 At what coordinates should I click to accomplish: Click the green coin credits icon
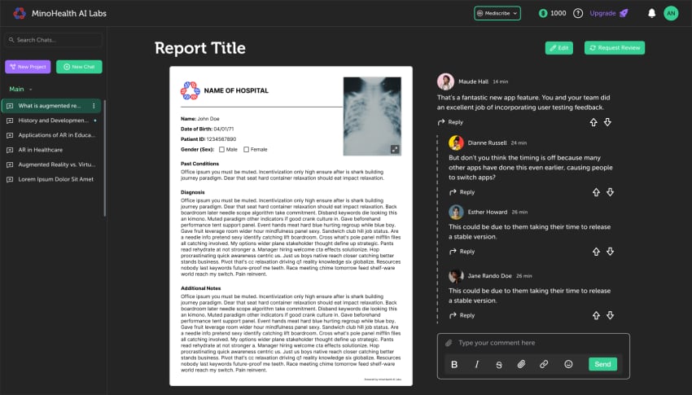point(543,13)
